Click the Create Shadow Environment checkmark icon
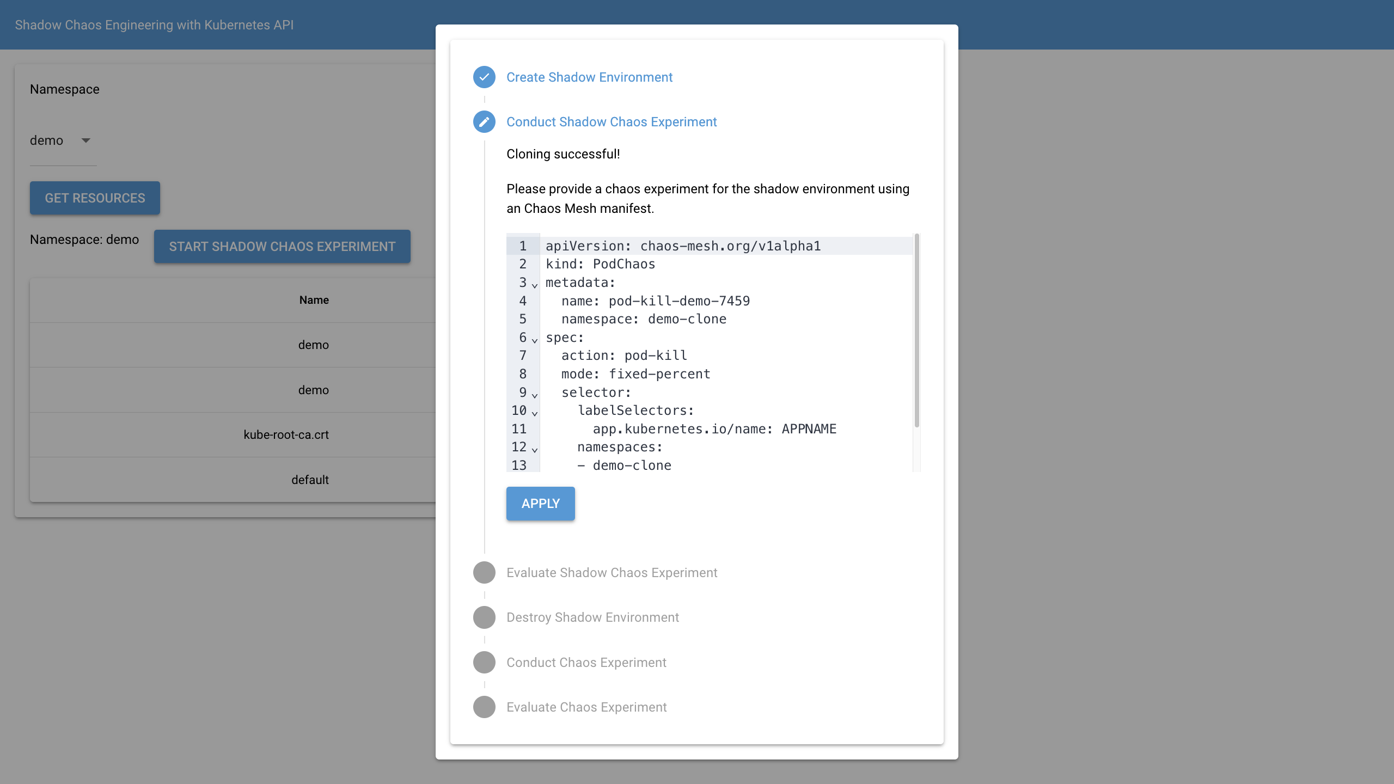This screenshot has width=1394, height=784. click(484, 77)
